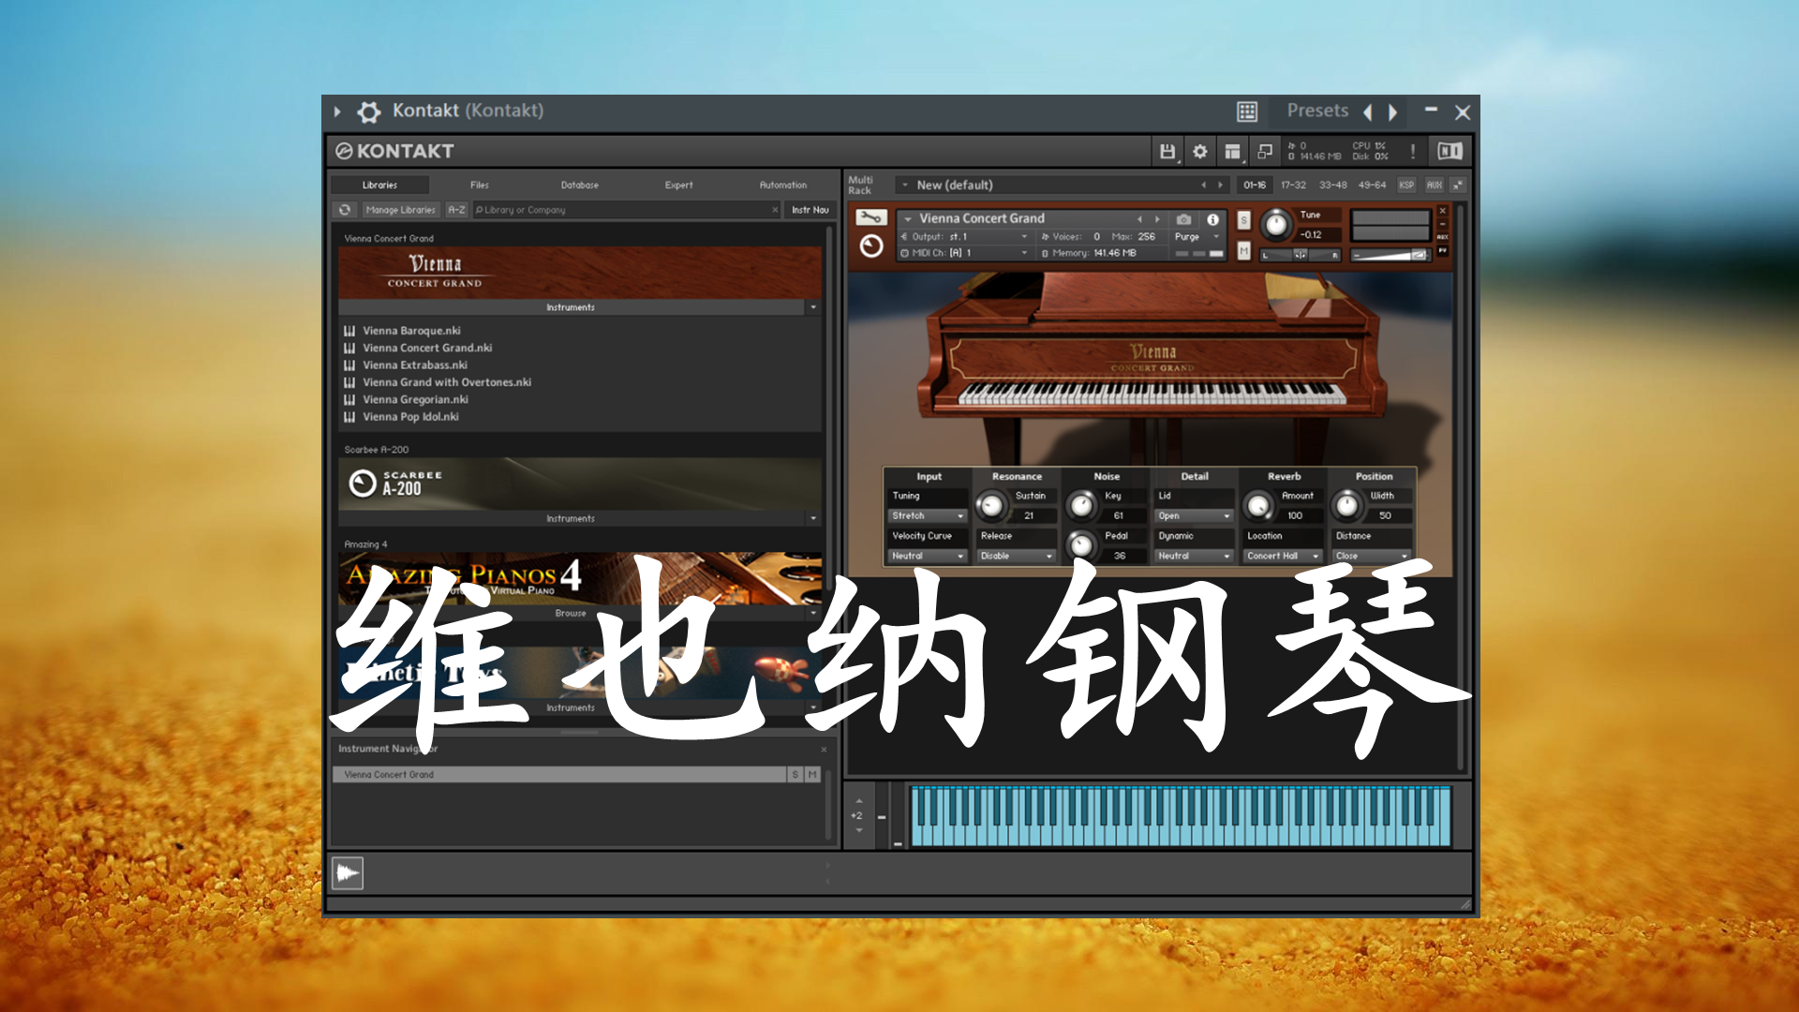Open the Release Disable dropdown

[1016, 557]
